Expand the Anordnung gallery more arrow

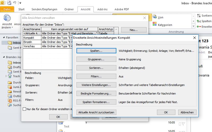click(193, 26)
